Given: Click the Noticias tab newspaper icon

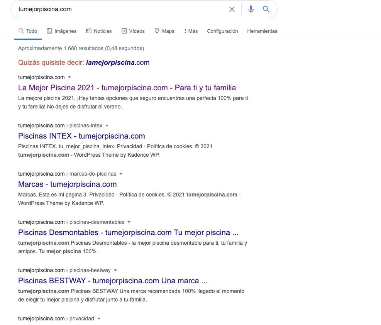Looking at the screenshot, I should (x=89, y=31).
